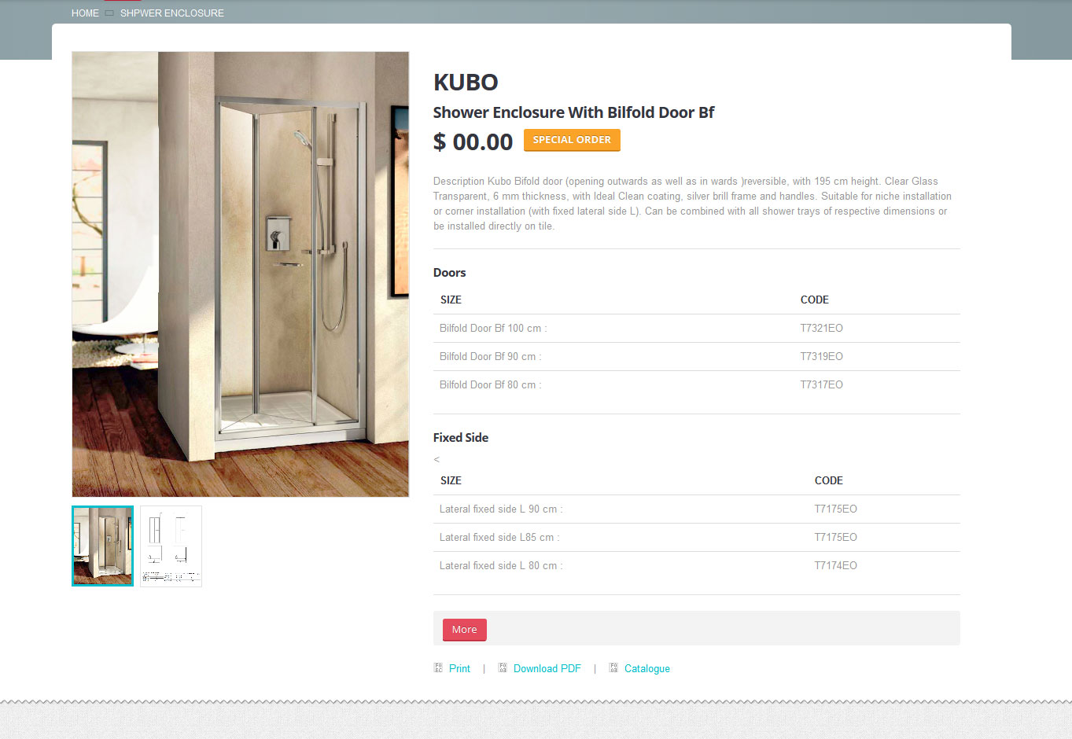Click the red More button

[x=465, y=630]
